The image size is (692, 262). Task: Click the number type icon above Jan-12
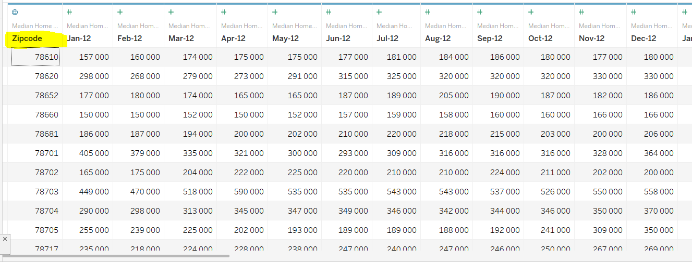click(x=69, y=12)
